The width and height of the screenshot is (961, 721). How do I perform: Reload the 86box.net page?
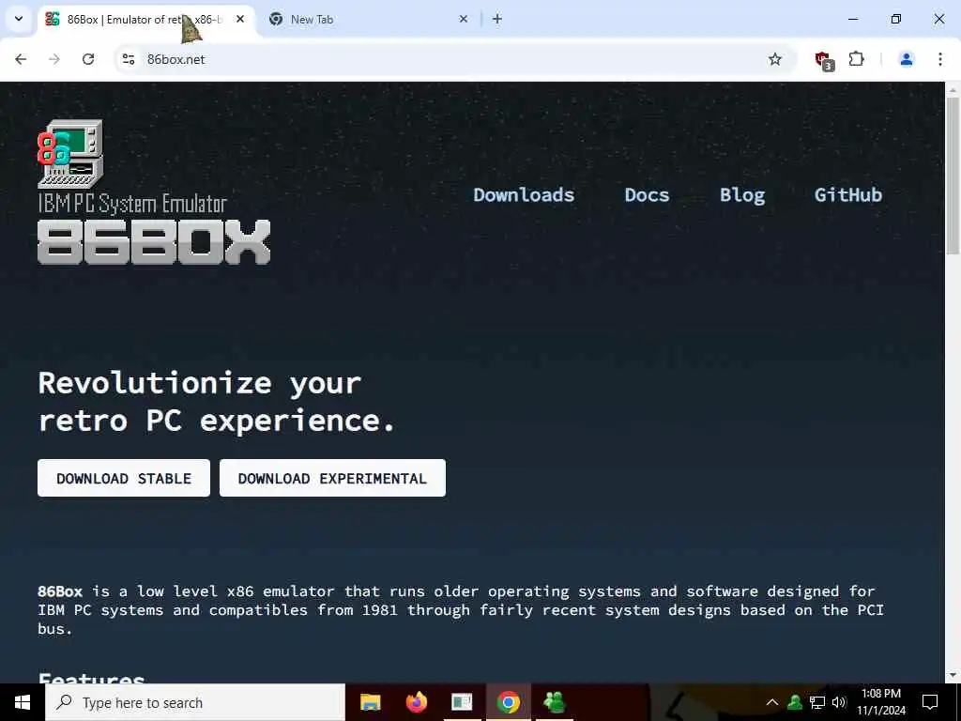[x=88, y=59]
